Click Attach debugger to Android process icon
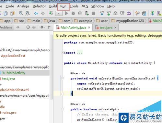 pos(87,13)
